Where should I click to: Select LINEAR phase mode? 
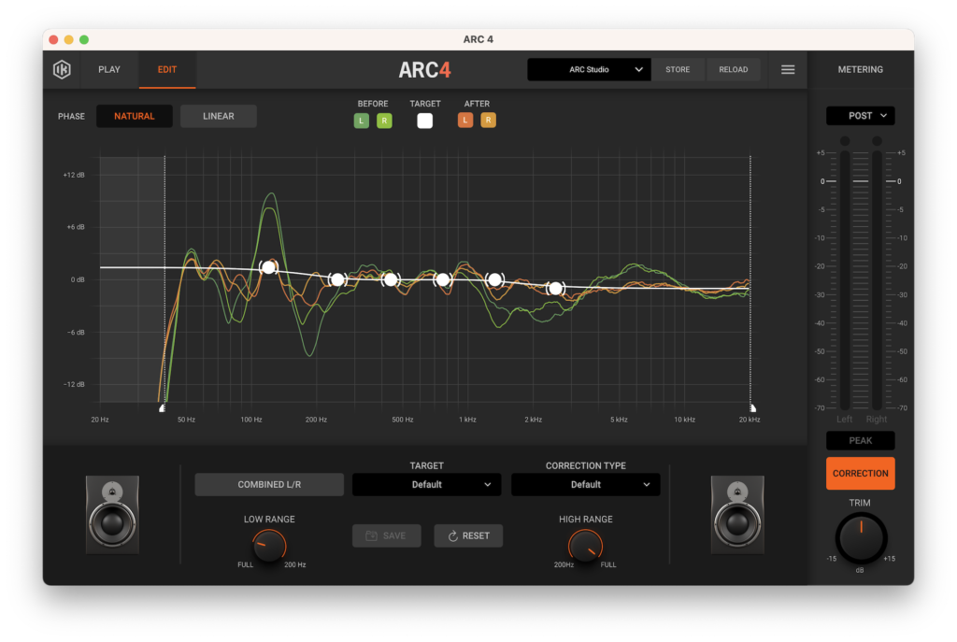pyautogui.click(x=218, y=116)
